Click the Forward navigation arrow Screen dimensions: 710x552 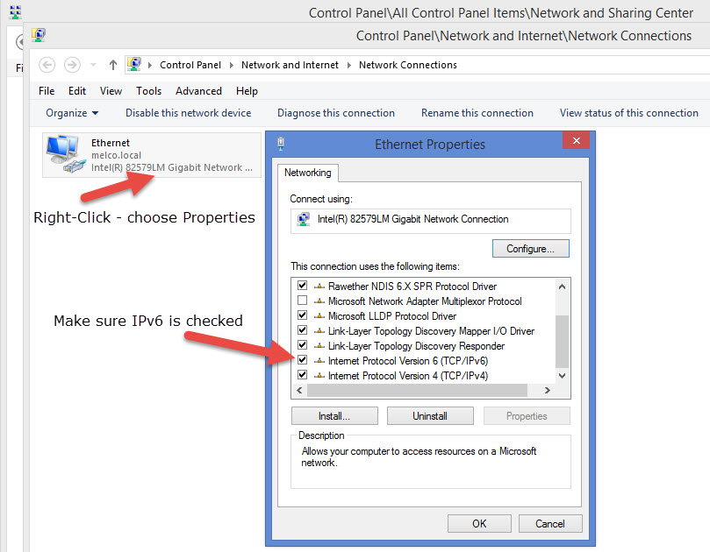click(72, 65)
